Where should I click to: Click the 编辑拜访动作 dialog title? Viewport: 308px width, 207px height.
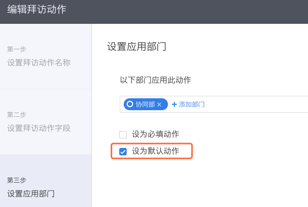[37, 9]
